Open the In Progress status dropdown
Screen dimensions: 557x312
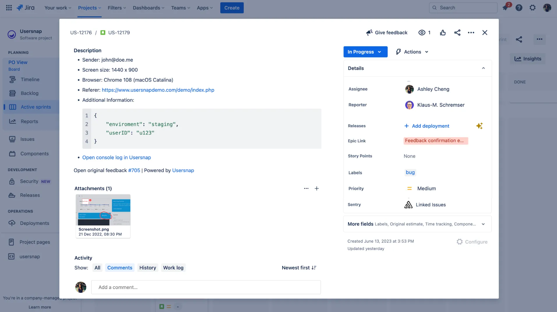coord(365,52)
